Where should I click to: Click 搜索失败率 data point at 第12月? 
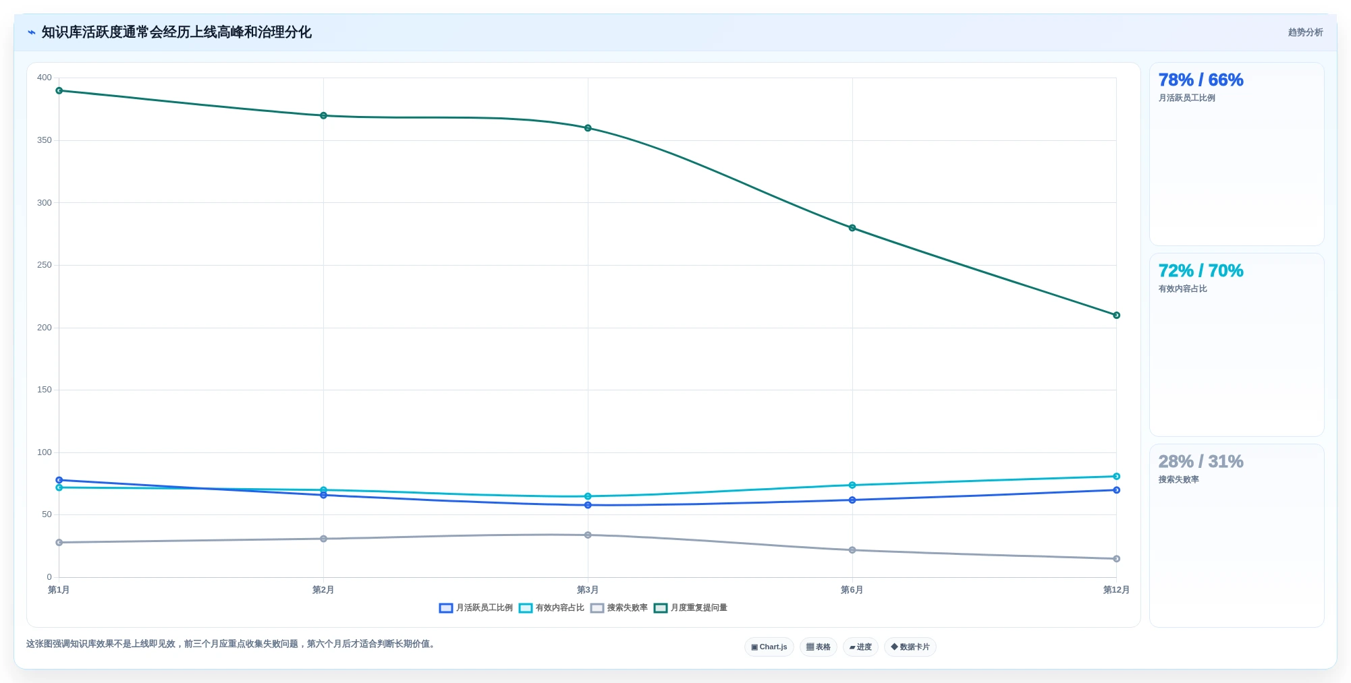tap(1116, 559)
